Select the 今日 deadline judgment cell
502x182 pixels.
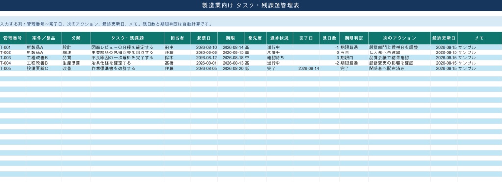[x=354, y=52]
